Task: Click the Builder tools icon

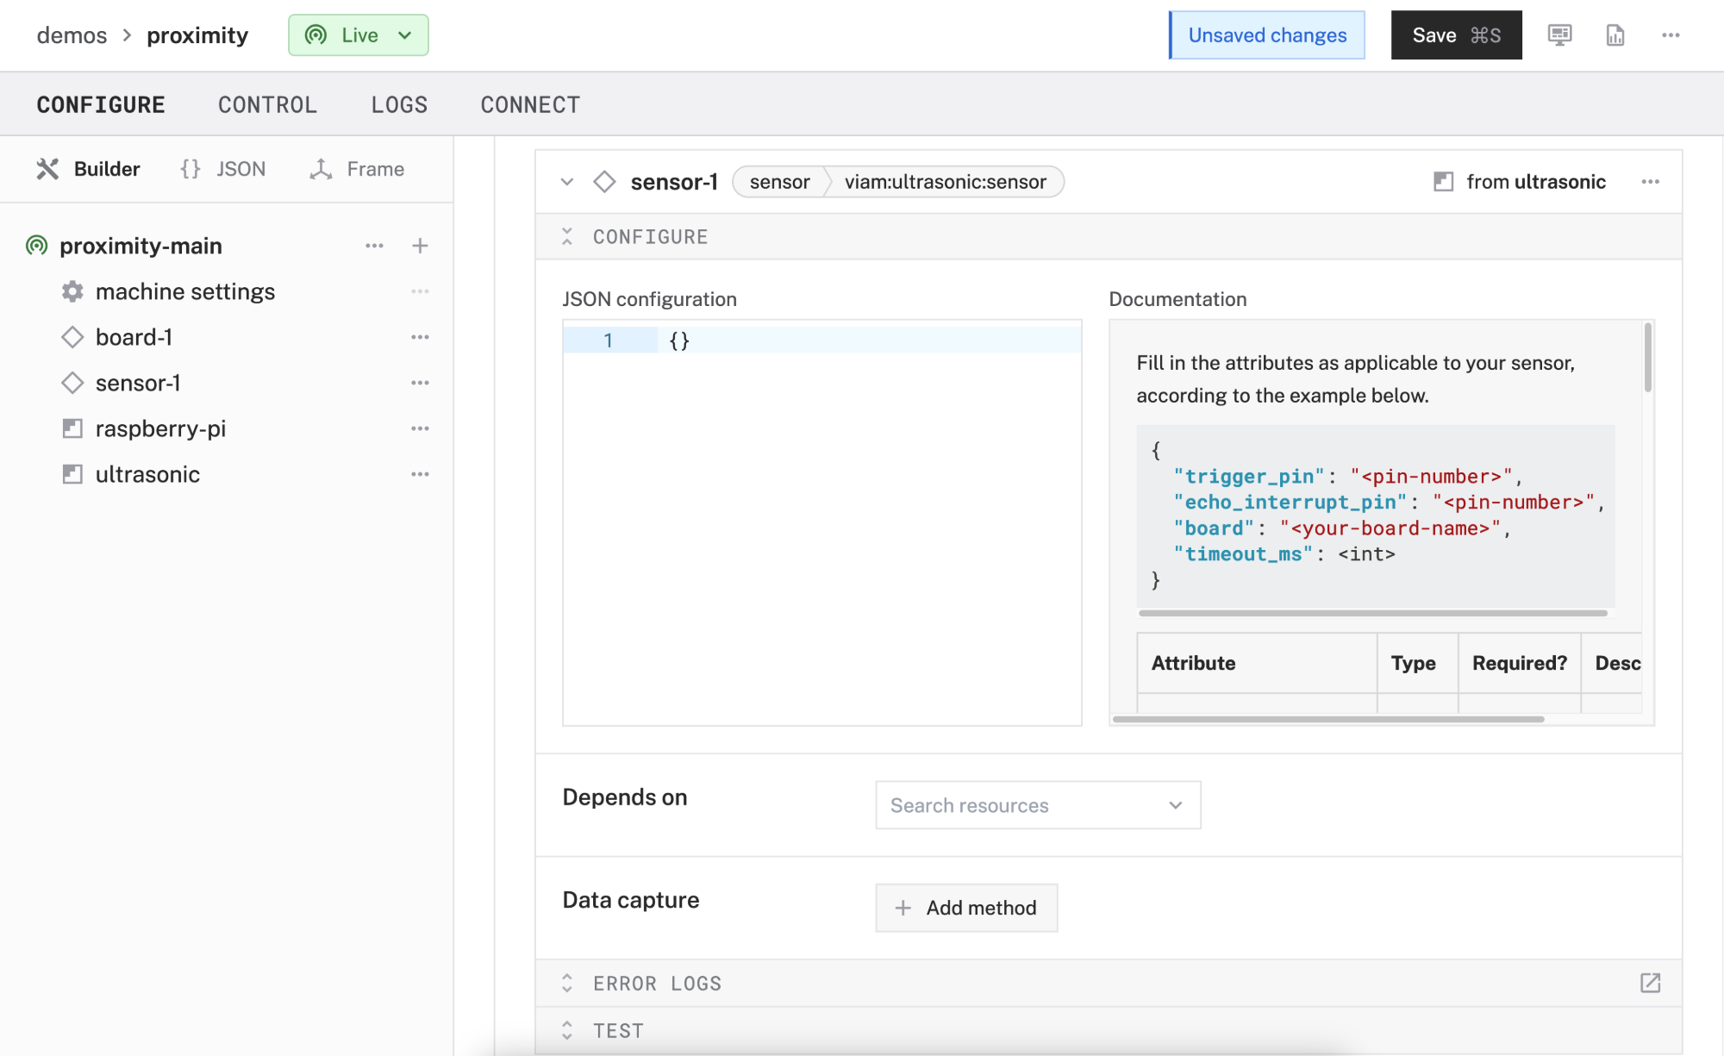Action: tap(47, 169)
